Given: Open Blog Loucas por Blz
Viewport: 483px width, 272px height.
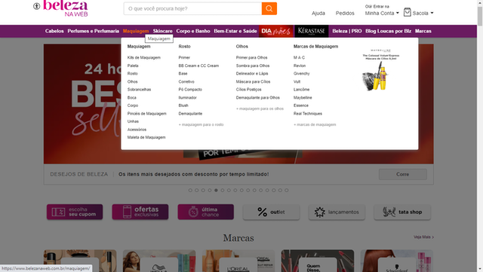Looking at the screenshot, I should click(388, 31).
